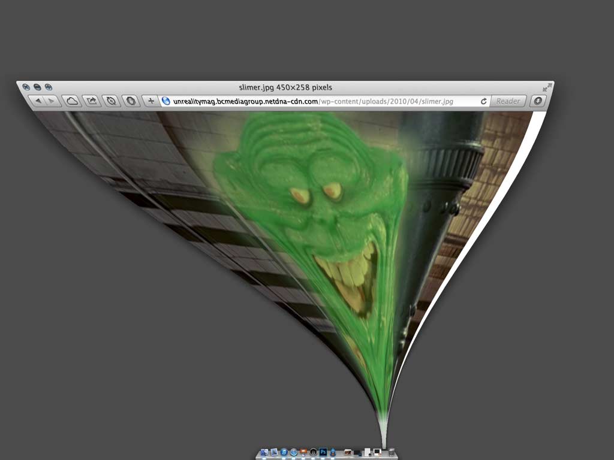This screenshot has height=460, width=614.
Task: Open the dark screenshot stack in the Dock
Action: coord(357,453)
